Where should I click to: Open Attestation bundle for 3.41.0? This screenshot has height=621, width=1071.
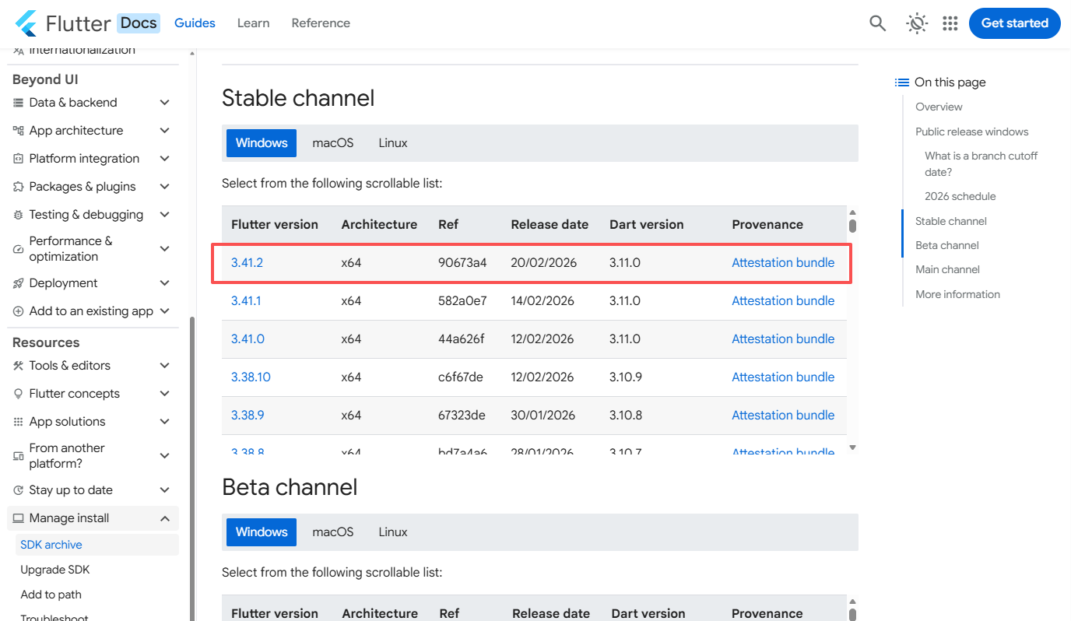tap(783, 339)
